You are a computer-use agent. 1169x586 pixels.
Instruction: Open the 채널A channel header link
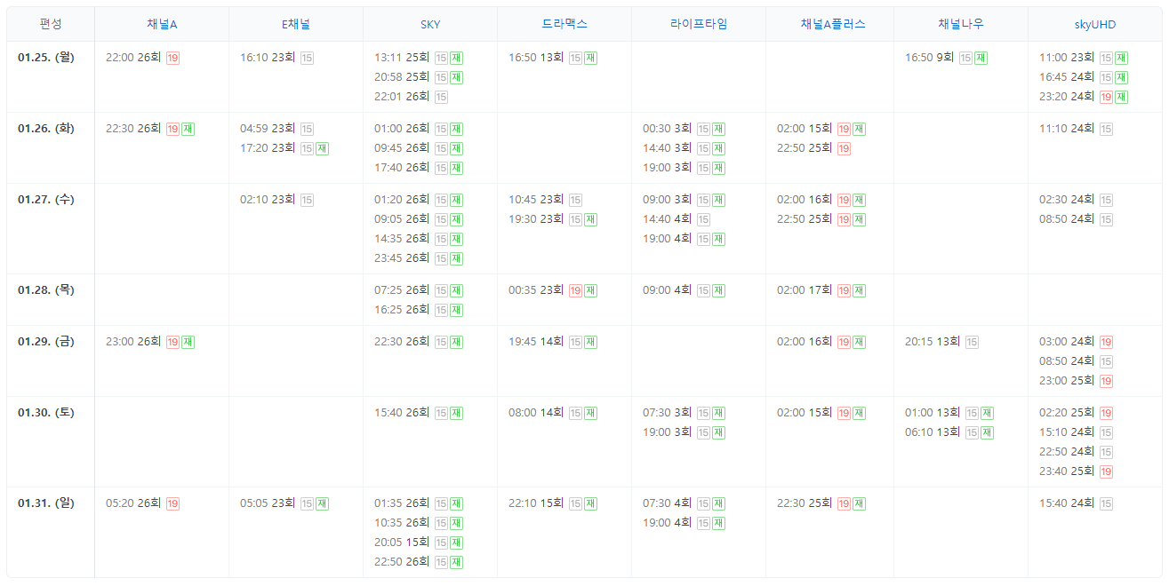[162, 24]
